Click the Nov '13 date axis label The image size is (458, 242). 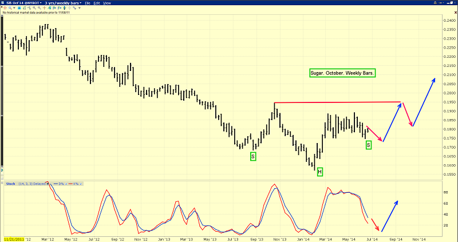point(281,239)
